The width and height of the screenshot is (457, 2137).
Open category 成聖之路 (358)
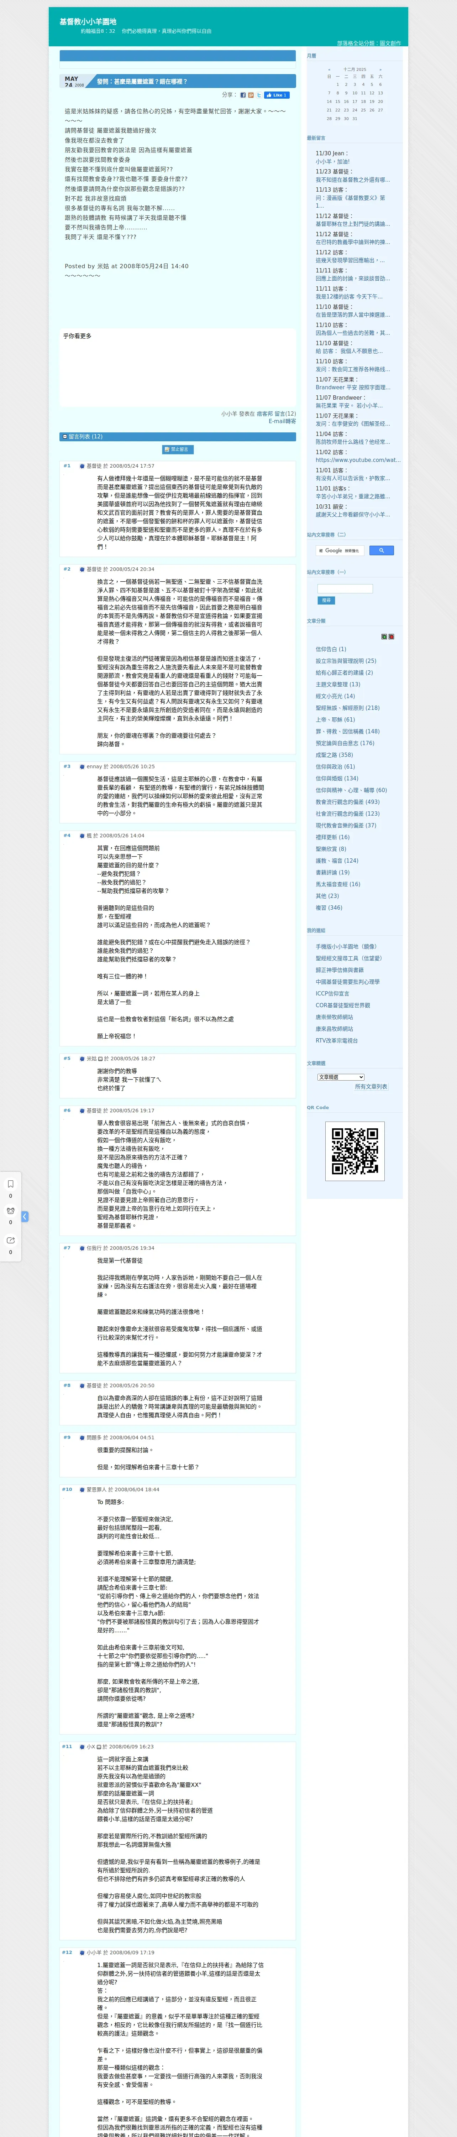click(x=334, y=755)
